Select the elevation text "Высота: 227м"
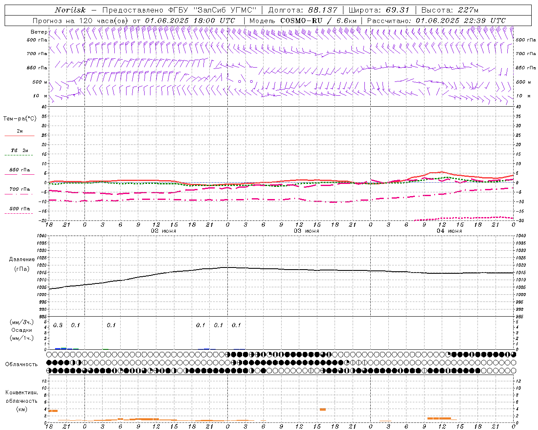538x430 pixels. point(450,10)
